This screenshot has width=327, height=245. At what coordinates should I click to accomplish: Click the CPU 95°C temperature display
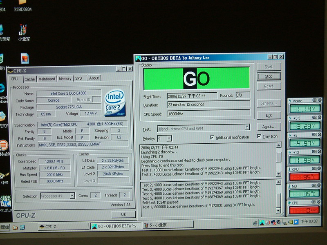pyautogui.click(x=305, y=177)
